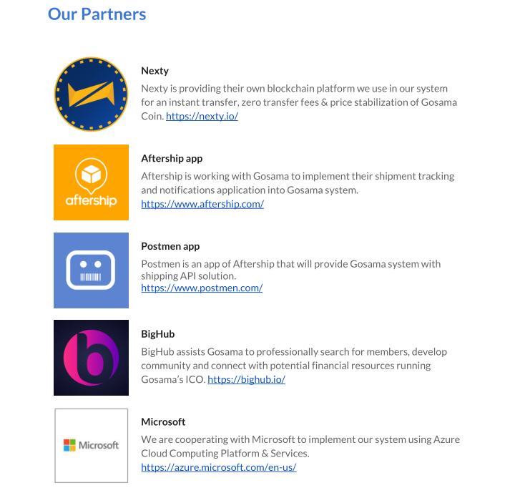This screenshot has height=503, width=515.
Task: Click the orange Aftership logo
Action: (91, 182)
